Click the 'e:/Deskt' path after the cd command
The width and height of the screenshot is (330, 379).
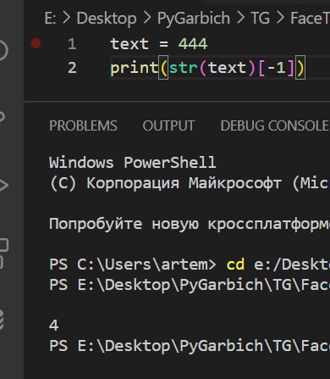click(292, 265)
